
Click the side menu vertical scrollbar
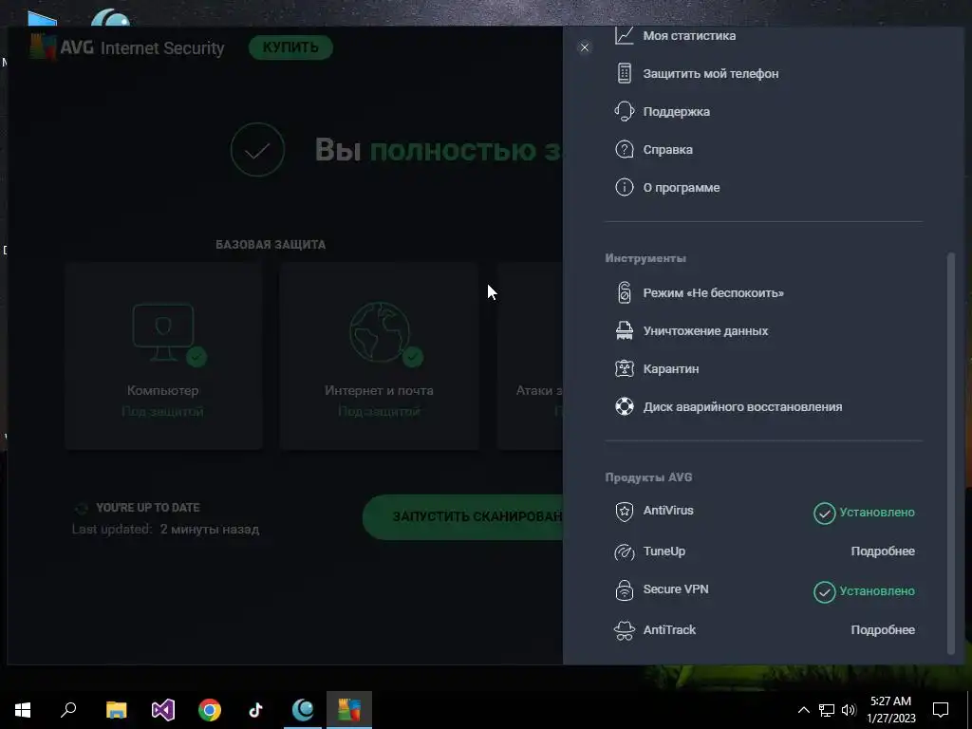point(951,453)
